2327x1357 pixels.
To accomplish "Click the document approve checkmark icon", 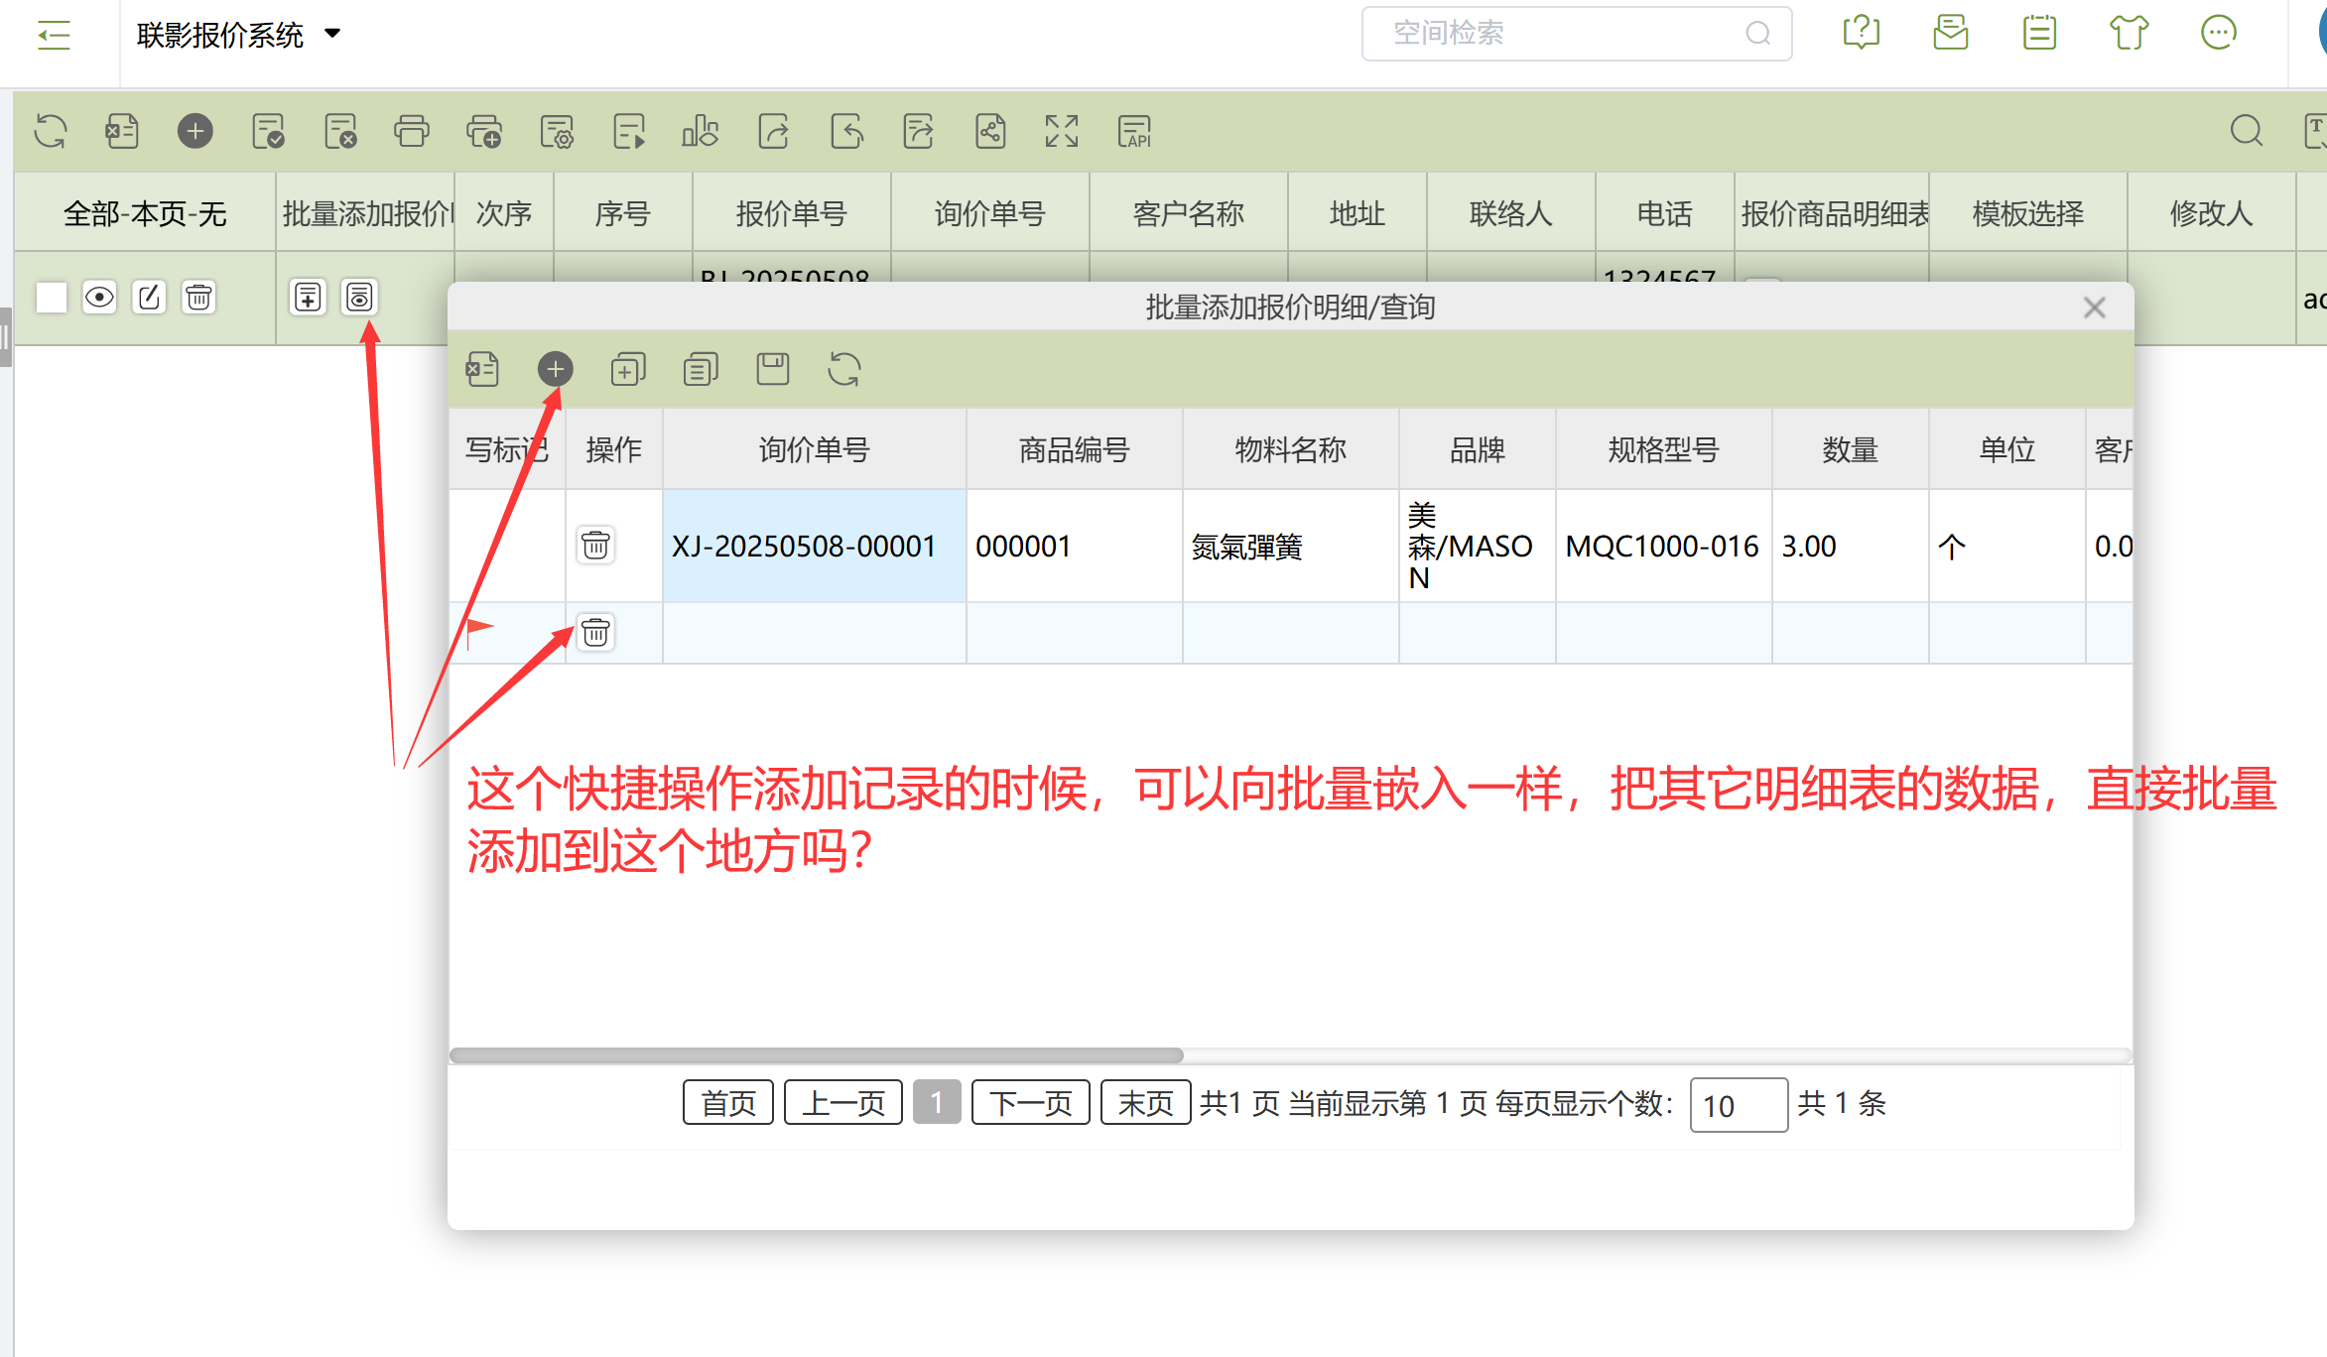I will point(268,131).
